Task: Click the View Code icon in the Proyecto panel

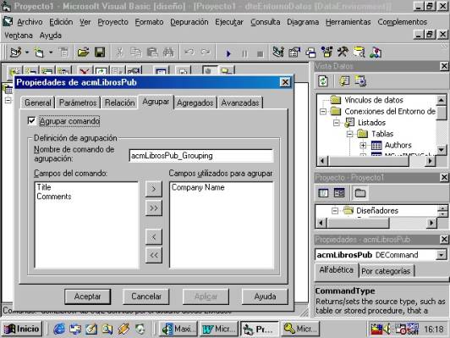Action: pos(323,193)
